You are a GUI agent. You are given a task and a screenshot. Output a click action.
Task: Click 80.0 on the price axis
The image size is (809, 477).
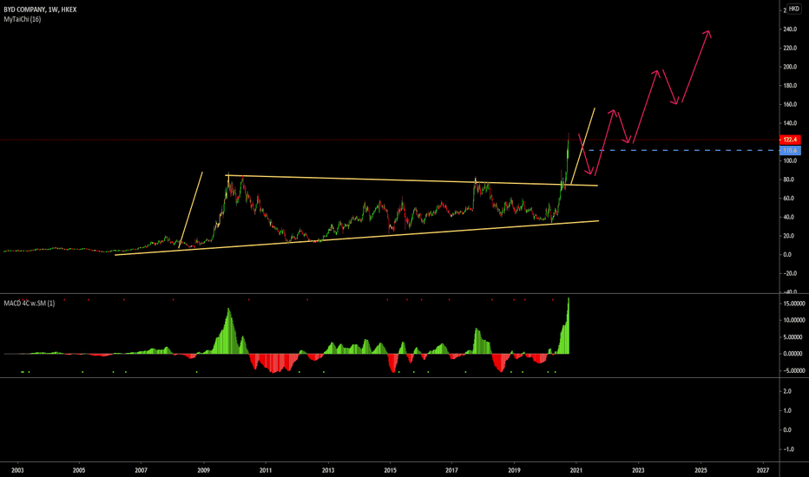(788, 180)
